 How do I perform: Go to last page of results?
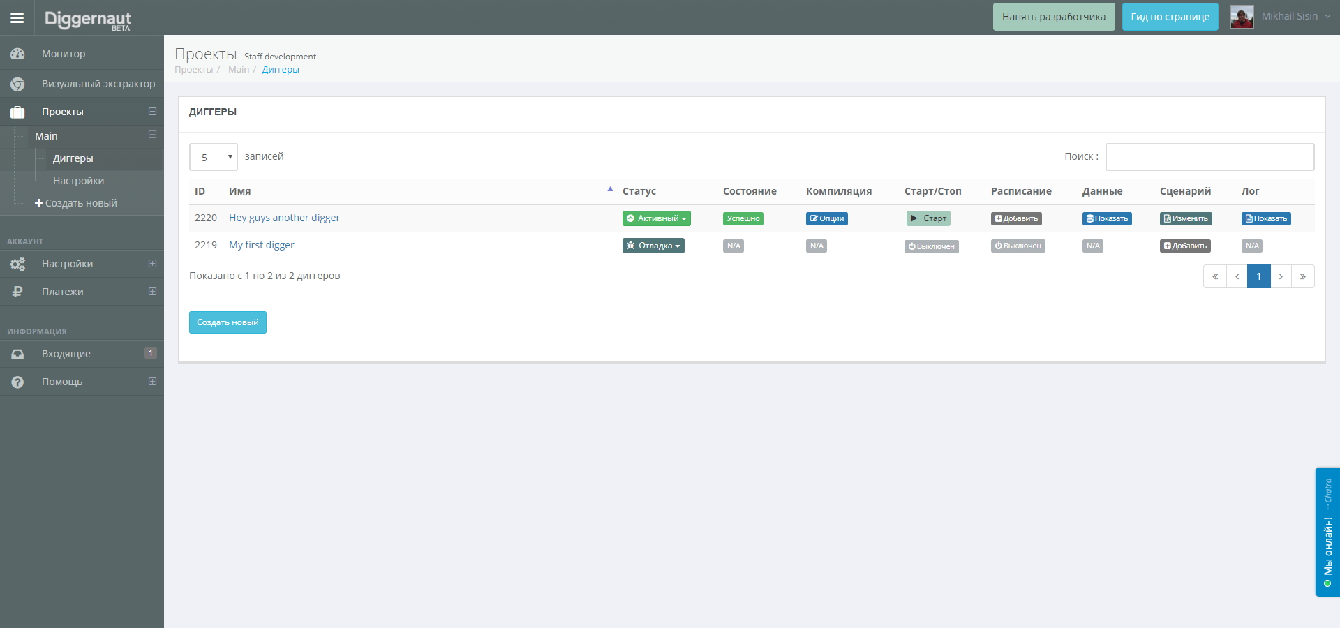click(x=1303, y=276)
